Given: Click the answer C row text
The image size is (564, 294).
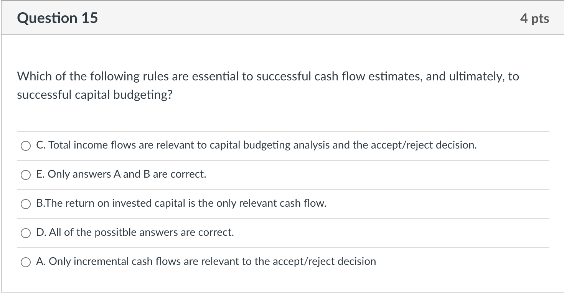Looking at the screenshot, I should (256, 145).
